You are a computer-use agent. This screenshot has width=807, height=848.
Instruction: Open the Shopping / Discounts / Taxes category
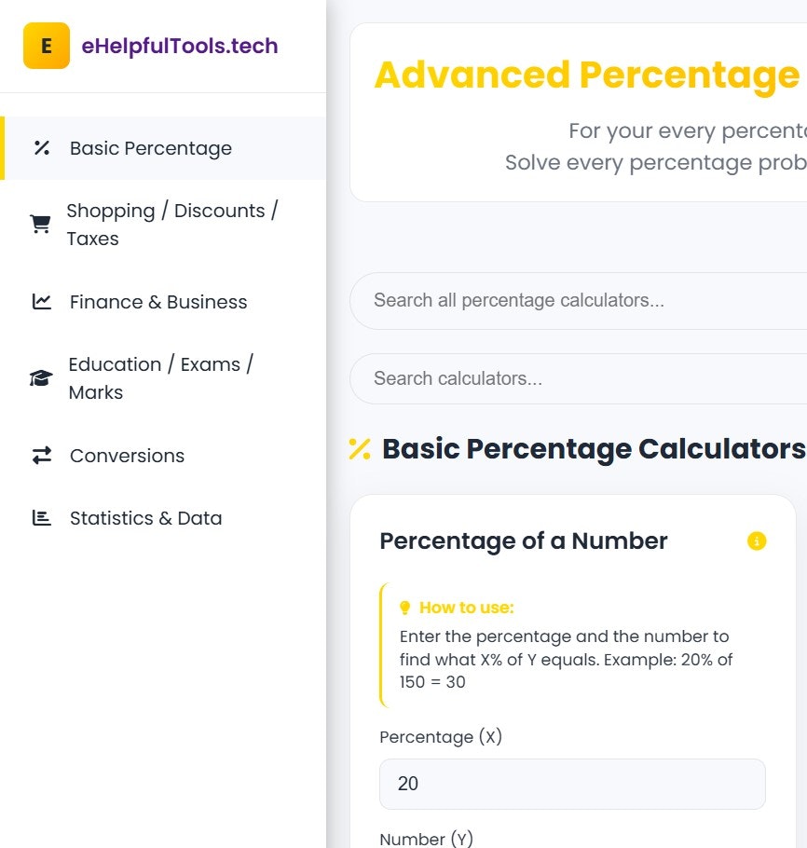172,224
